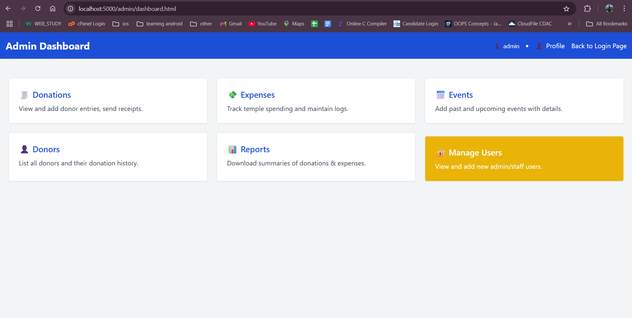Reload the dashboard page
632x318 pixels.
(x=38, y=9)
